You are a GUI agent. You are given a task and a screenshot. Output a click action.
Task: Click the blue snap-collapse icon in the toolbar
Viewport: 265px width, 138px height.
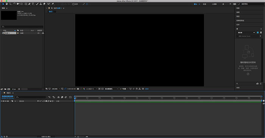(87, 4)
